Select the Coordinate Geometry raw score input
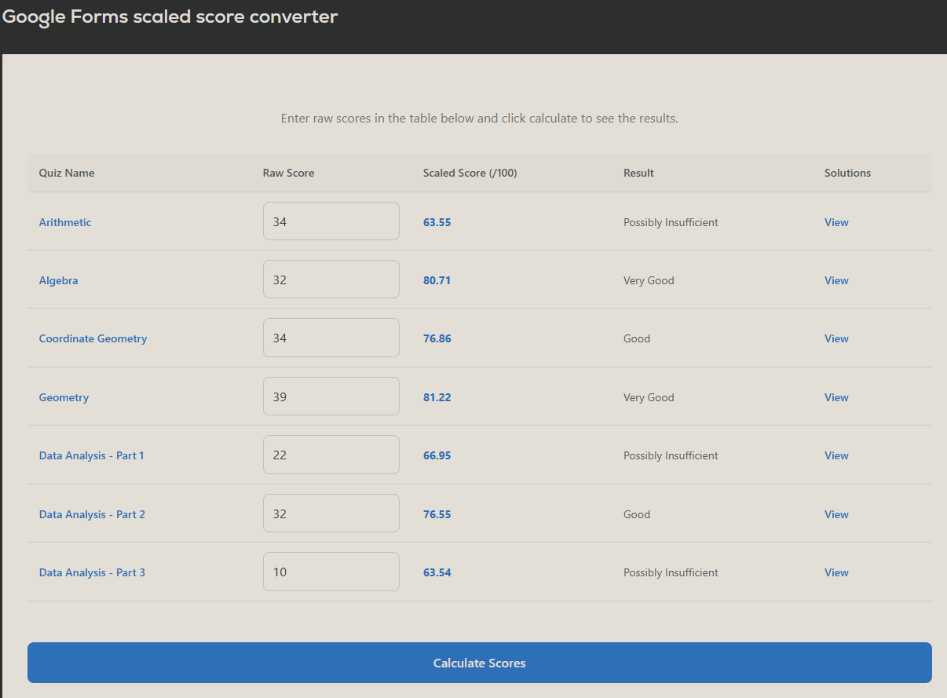Viewport: 947px width, 698px height. pyautogui.click(x=331, y=338)
